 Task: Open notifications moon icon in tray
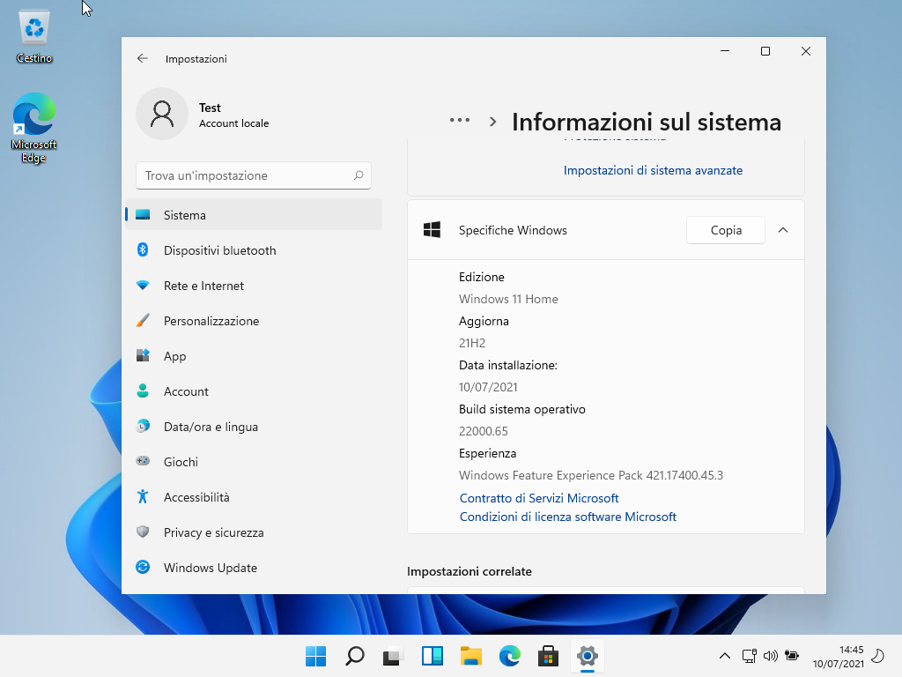(878, 656)
